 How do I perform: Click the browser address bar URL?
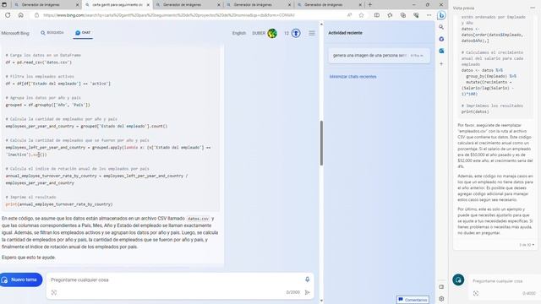[169, 15]
